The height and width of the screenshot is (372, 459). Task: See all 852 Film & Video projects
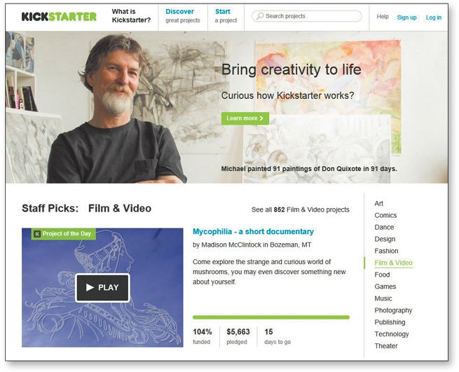point(301,209)
